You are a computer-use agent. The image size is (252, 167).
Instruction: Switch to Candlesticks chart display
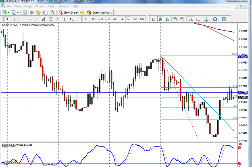tap(160, 19)
